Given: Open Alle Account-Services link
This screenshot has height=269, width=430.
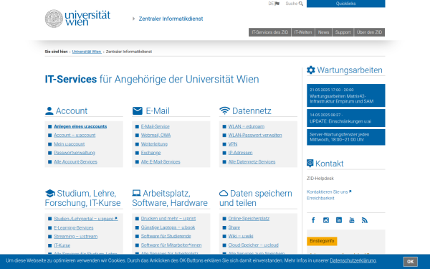Looking at the screenshot, I should 75,162.
